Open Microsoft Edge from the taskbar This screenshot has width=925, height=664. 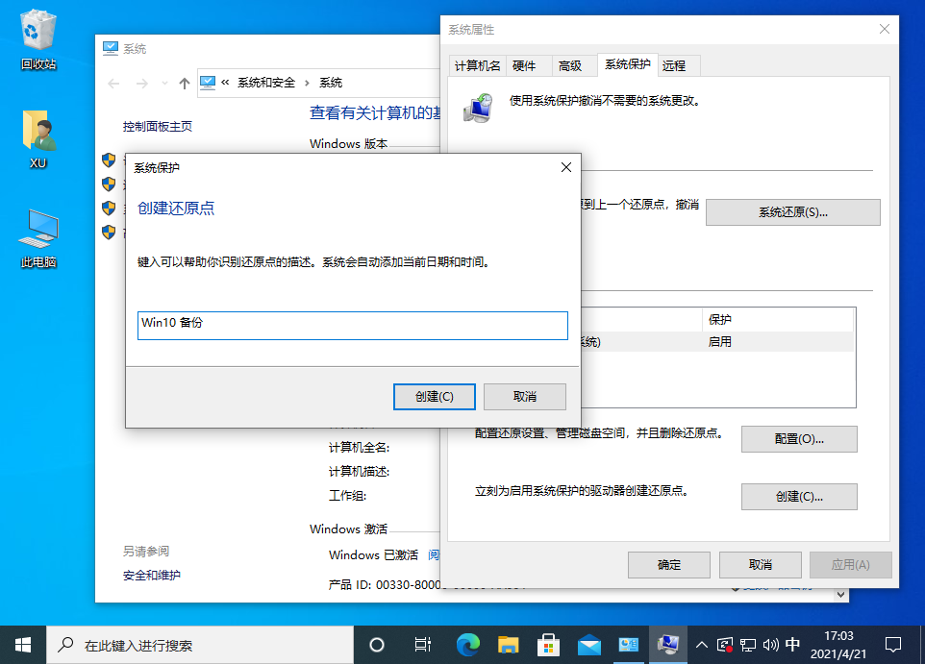(x=467, y=644)
